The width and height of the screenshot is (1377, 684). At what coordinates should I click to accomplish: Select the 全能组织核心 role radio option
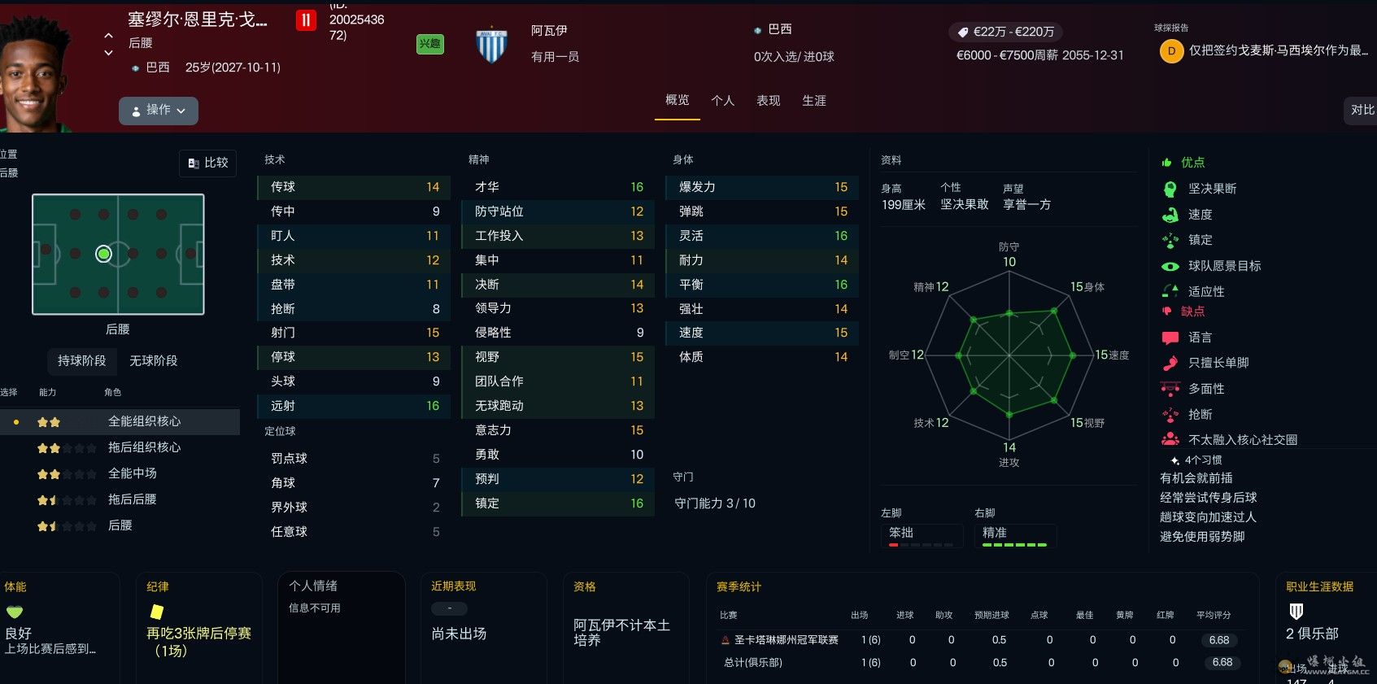pos(16,422)
